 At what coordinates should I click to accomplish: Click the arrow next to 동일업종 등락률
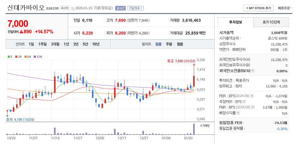click(245, 129)
